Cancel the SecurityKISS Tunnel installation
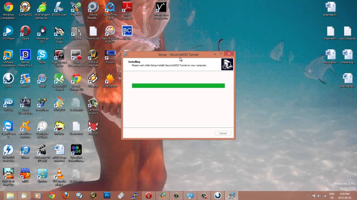Viewport: 357px width, 200px height. point(223,133)
